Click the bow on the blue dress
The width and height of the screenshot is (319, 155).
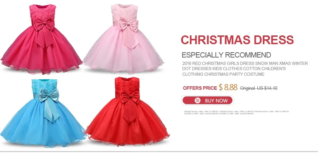tap(49, 105)
